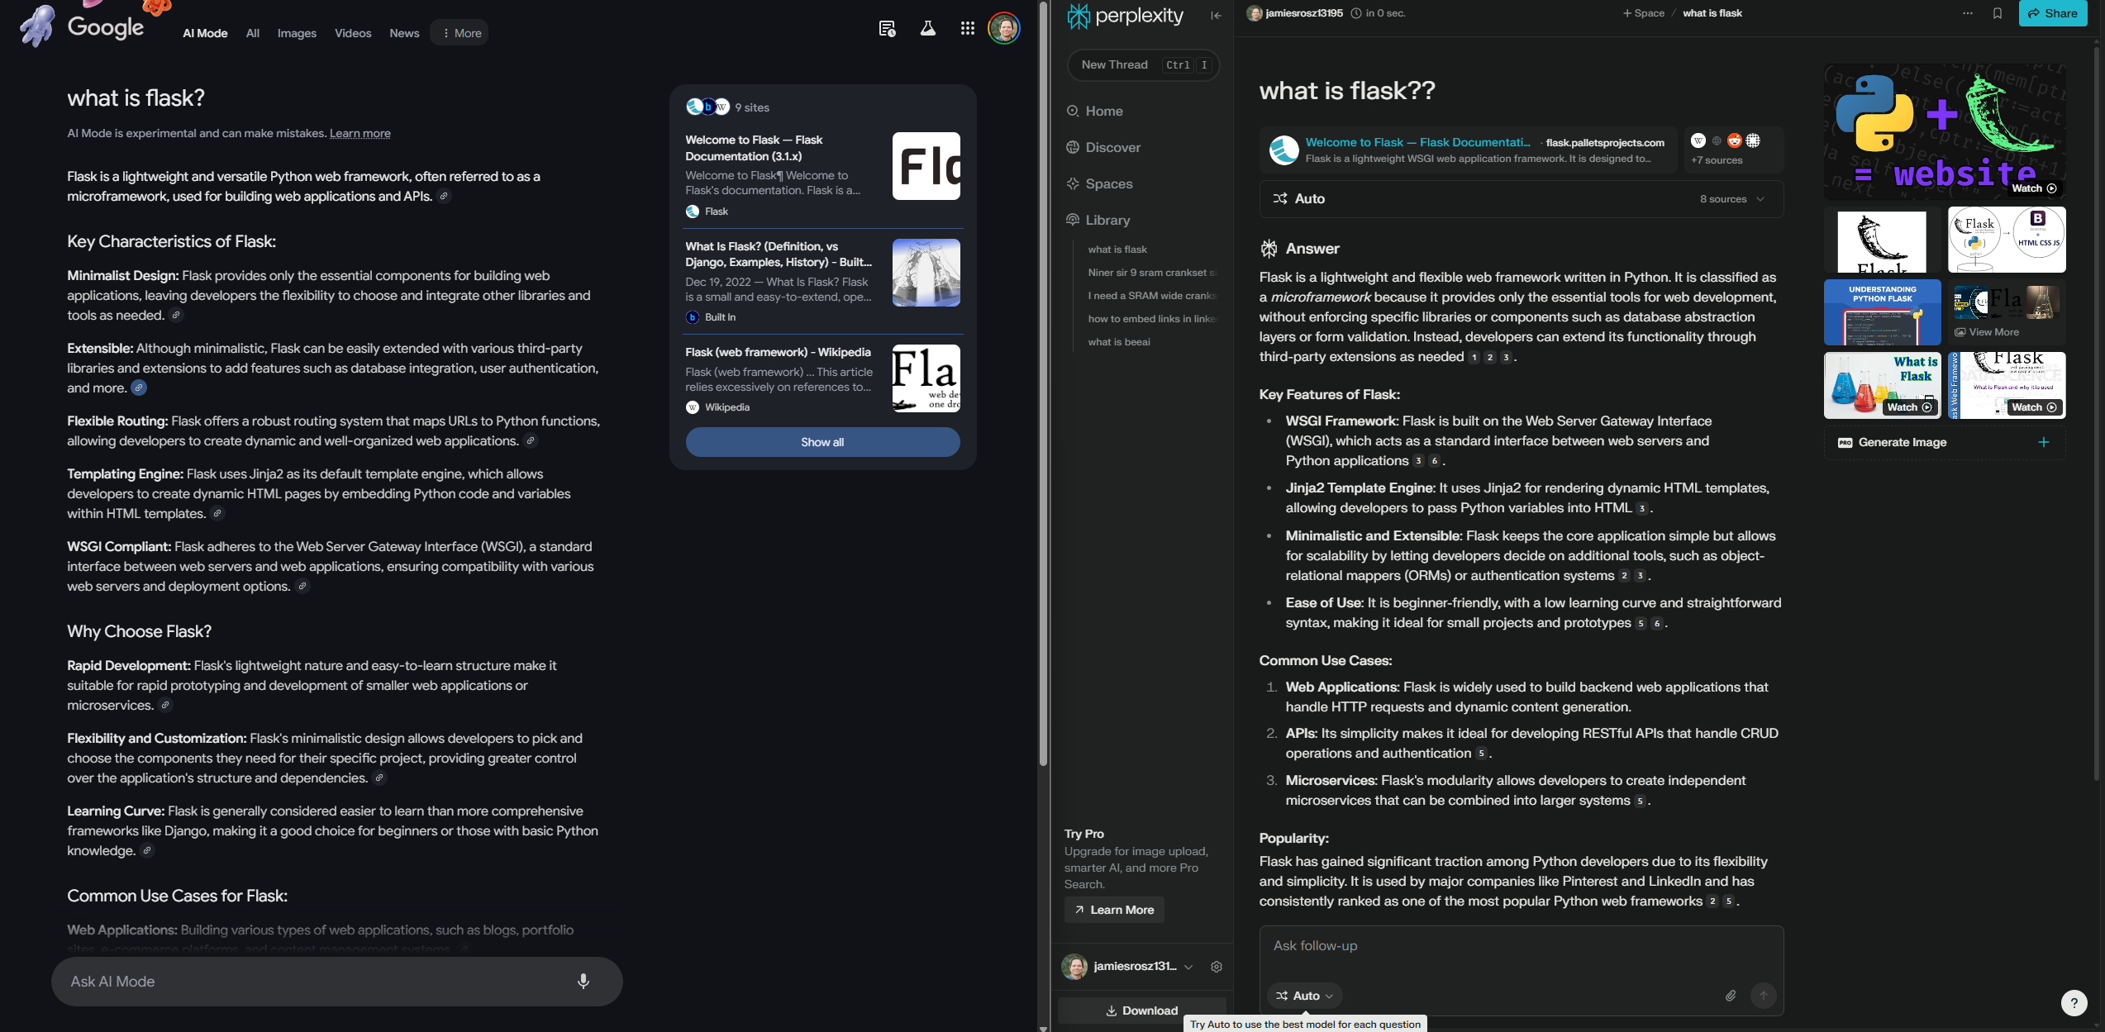
Task: Open Perplexity help question mark
Action: (2074, 1003)
